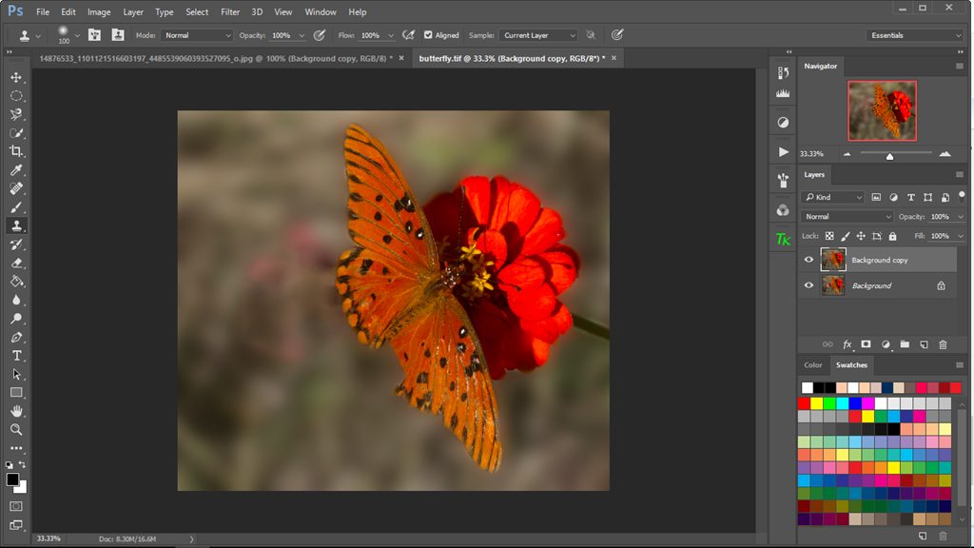
Task: Switch to the Color panel tab
Action: coord(813,364)
